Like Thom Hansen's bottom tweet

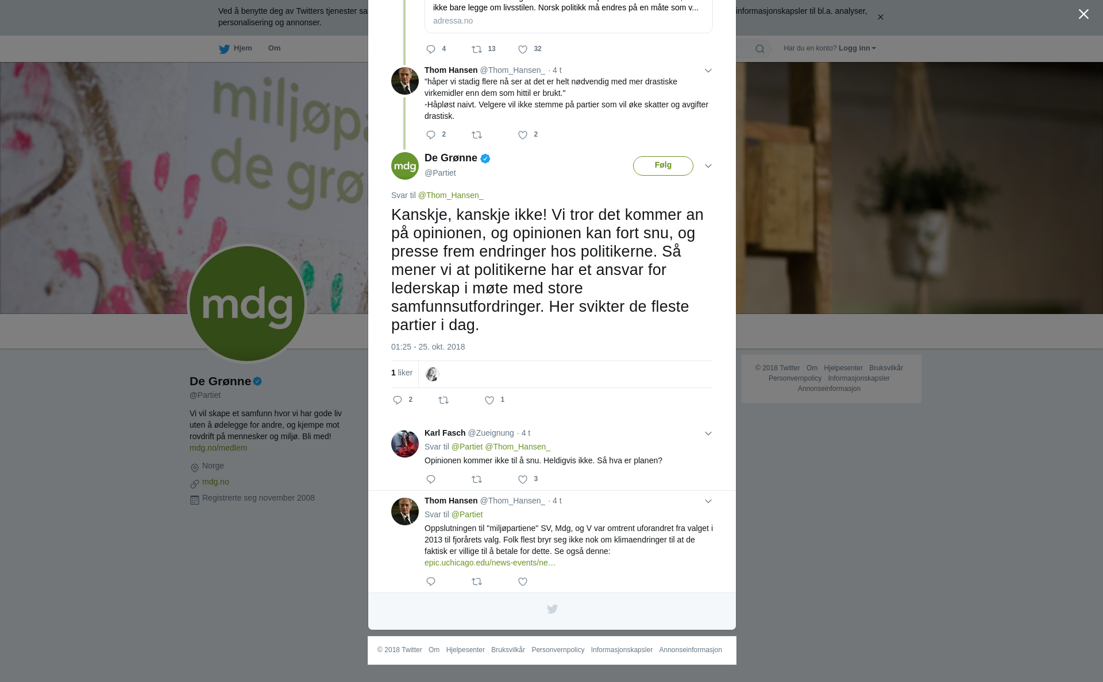click(523, 582)
